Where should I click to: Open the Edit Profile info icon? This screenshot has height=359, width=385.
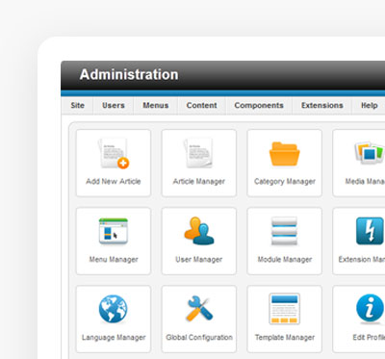click(x=370, y=309)
